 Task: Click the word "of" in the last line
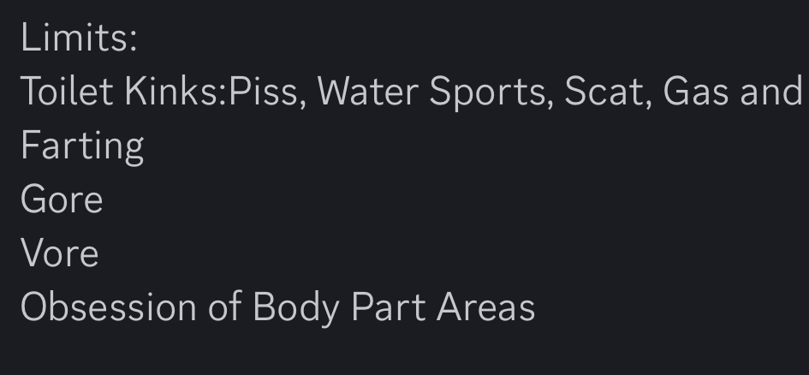coord(224,307)
